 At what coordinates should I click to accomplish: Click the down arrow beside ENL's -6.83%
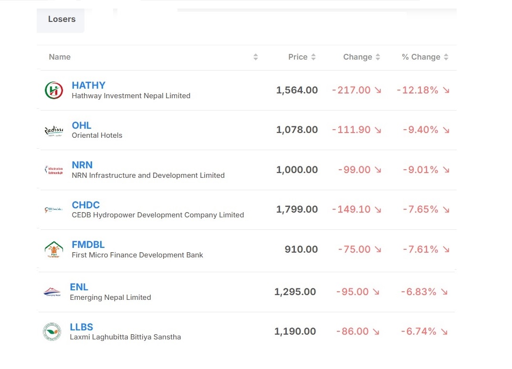coord(444,292)
